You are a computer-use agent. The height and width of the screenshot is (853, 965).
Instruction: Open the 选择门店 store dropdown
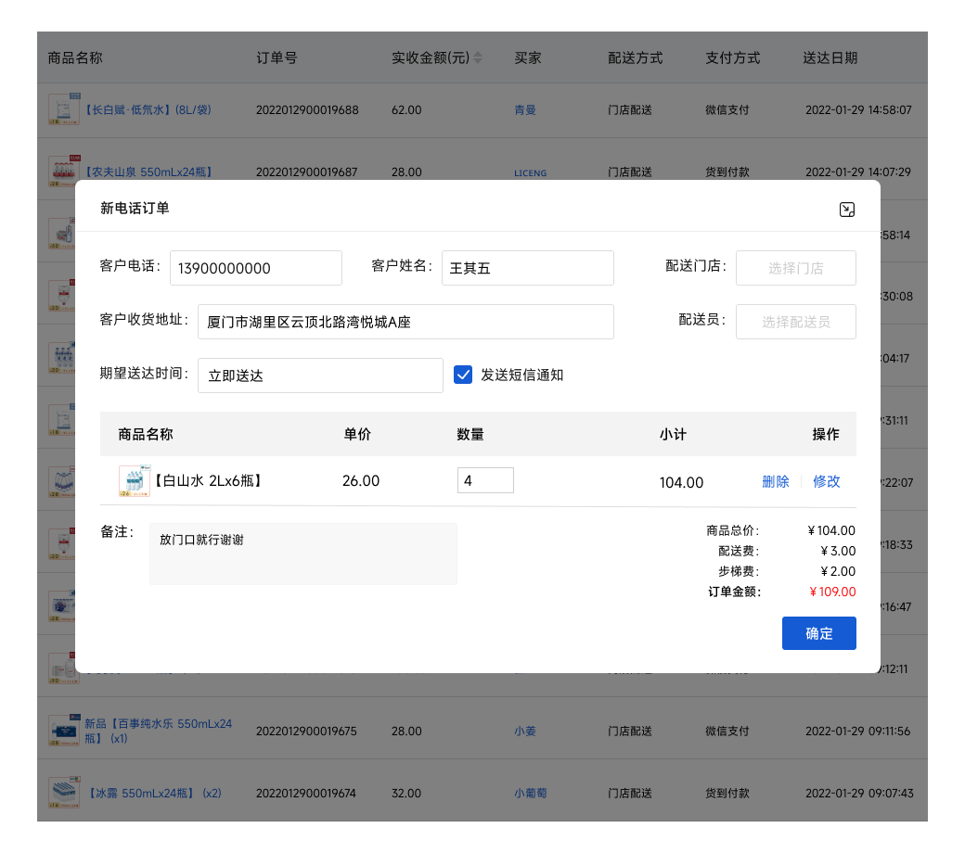click(x=795, y=268)
